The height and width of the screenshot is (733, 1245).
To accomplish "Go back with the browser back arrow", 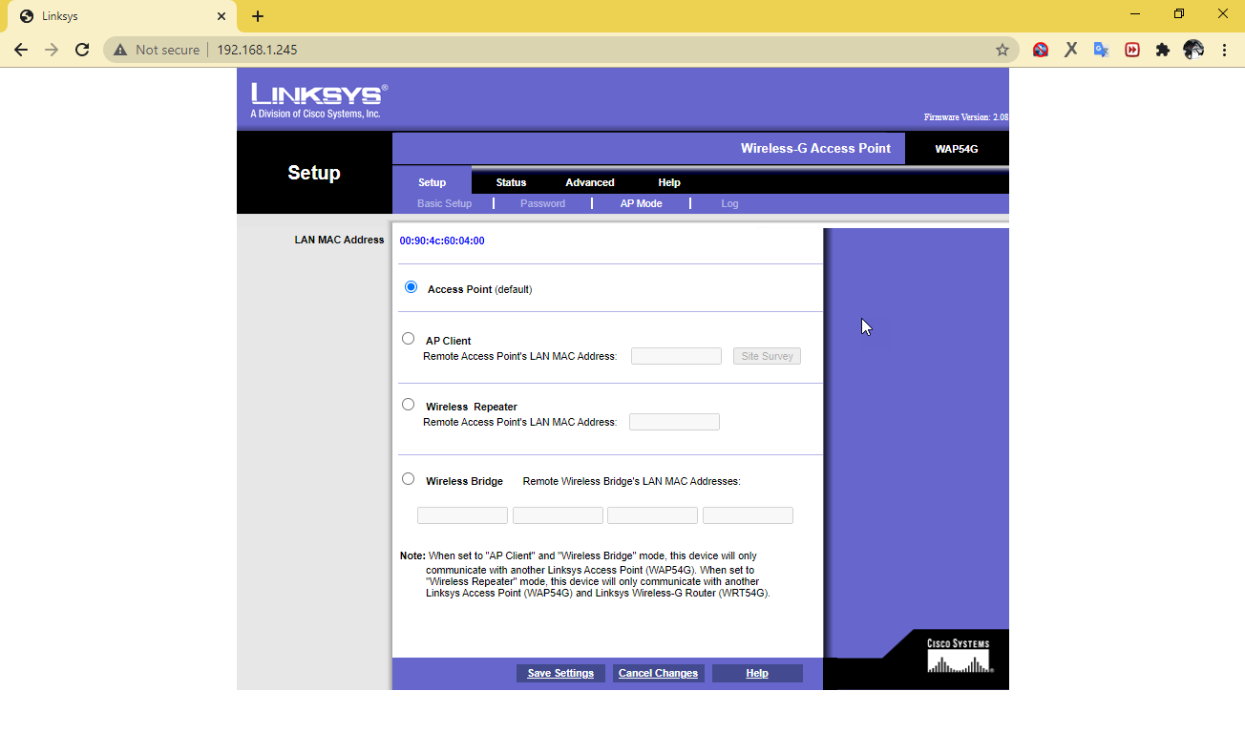I will tap(21, 50).
